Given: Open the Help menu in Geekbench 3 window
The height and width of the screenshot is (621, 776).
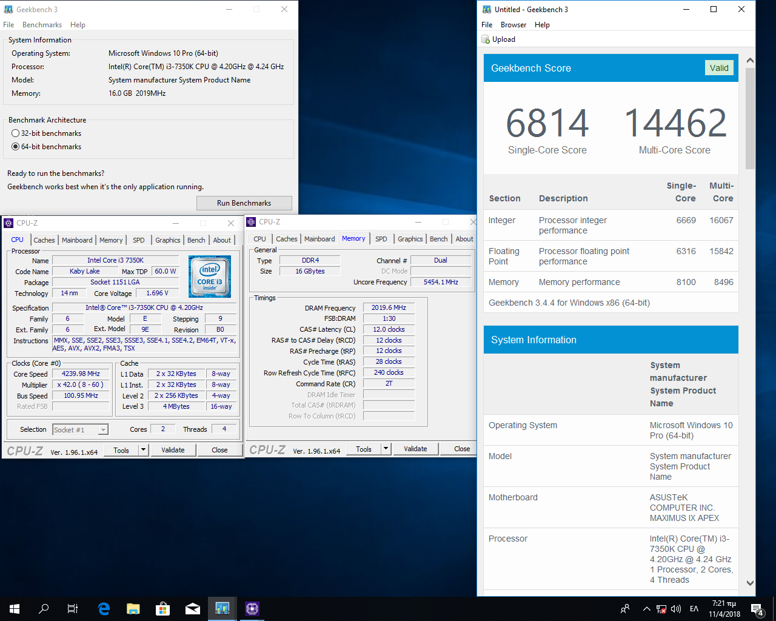Looking at the screenshot, I should pyautogui.click(x=78, y=25).
